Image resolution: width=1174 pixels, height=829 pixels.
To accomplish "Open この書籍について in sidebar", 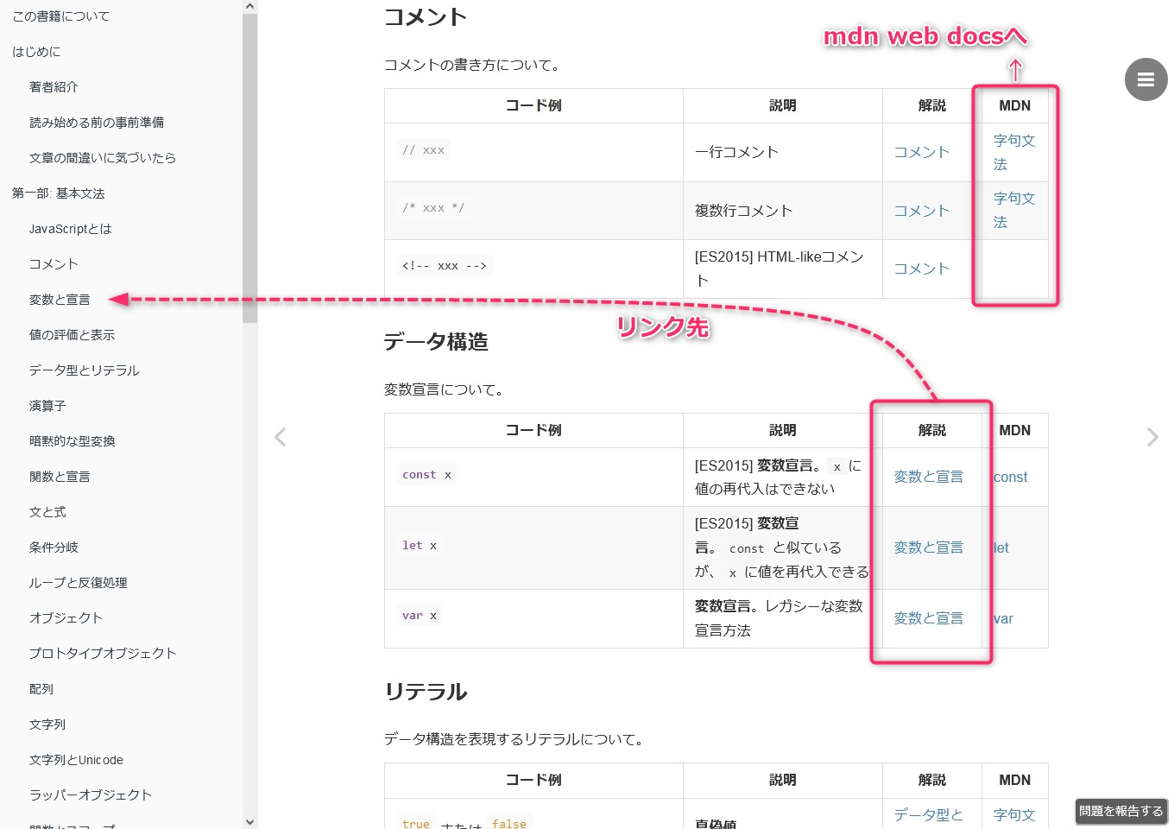I will (x=60, y=16).
